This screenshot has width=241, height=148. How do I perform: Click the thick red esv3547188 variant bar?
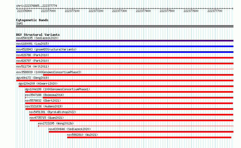[x=138, y=98]
